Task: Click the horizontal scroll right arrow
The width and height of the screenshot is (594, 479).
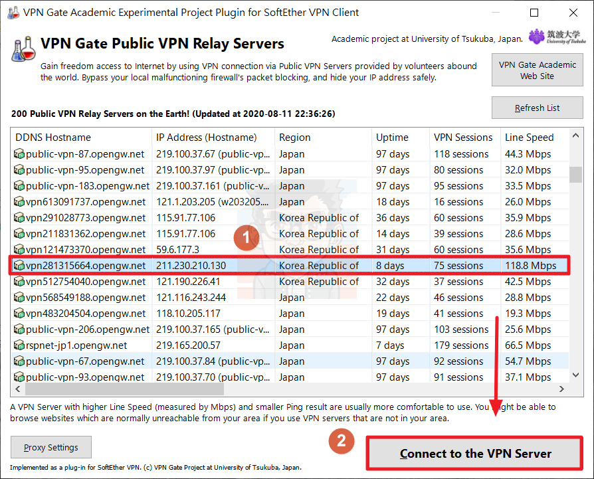Action: coord(561,389)
